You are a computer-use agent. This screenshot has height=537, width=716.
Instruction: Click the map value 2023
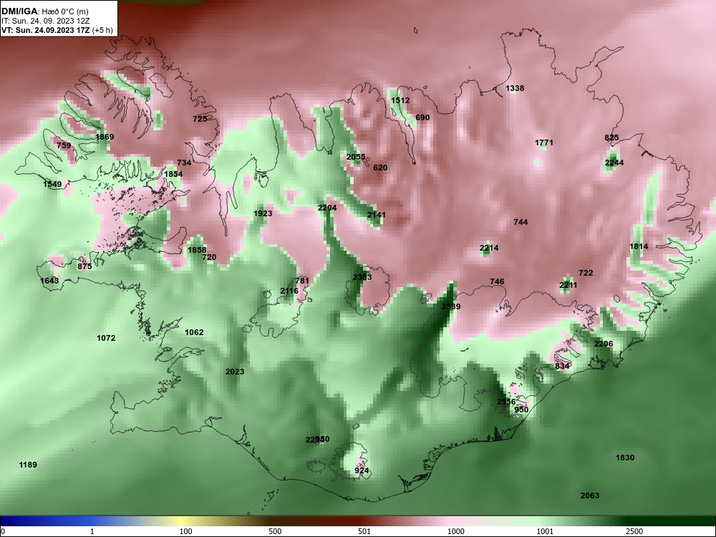coord(235,372)
